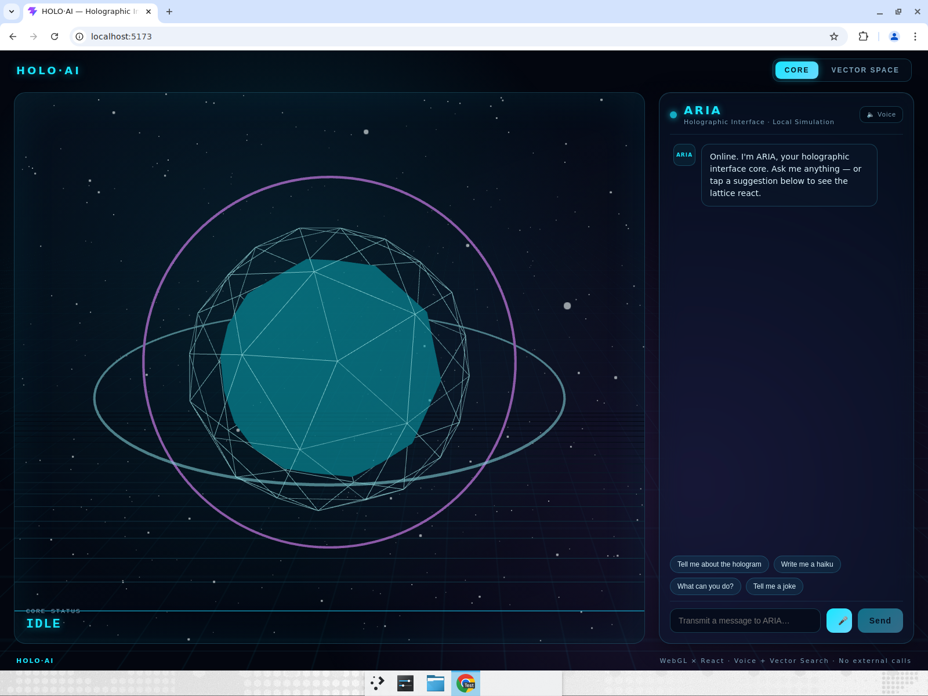Reload the page with refresh icon

(x=55, y=37)
